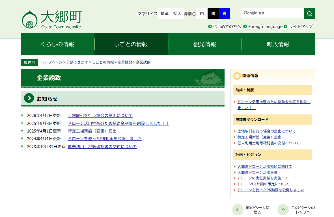Click the up chevron icon for このページのトップへ
The image size is (334, 217).
[283, 210]
